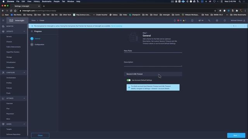248x139 pixels.
Task: Open the requests clipboard icon in header
Action: point(192,20)
